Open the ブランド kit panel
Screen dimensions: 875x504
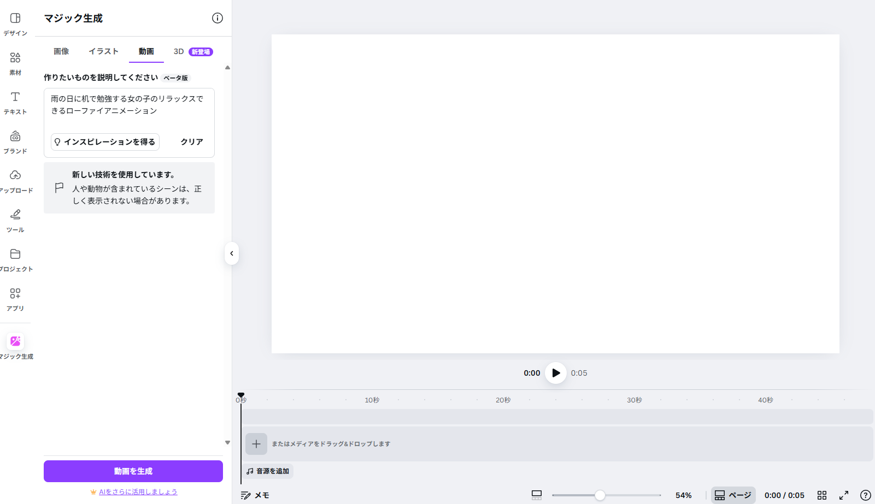(x=15, y=142)
